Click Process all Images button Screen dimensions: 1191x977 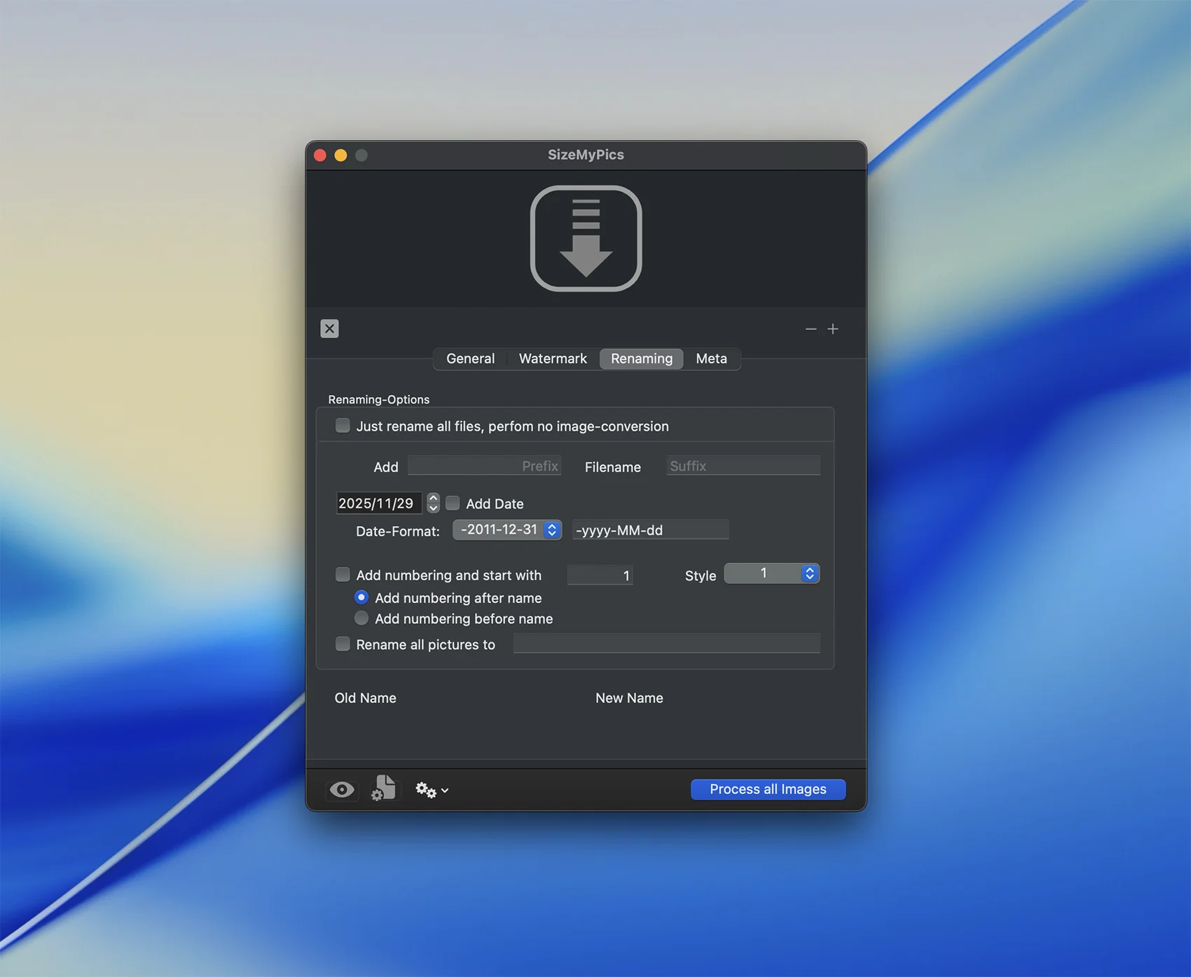pos(768,789)
